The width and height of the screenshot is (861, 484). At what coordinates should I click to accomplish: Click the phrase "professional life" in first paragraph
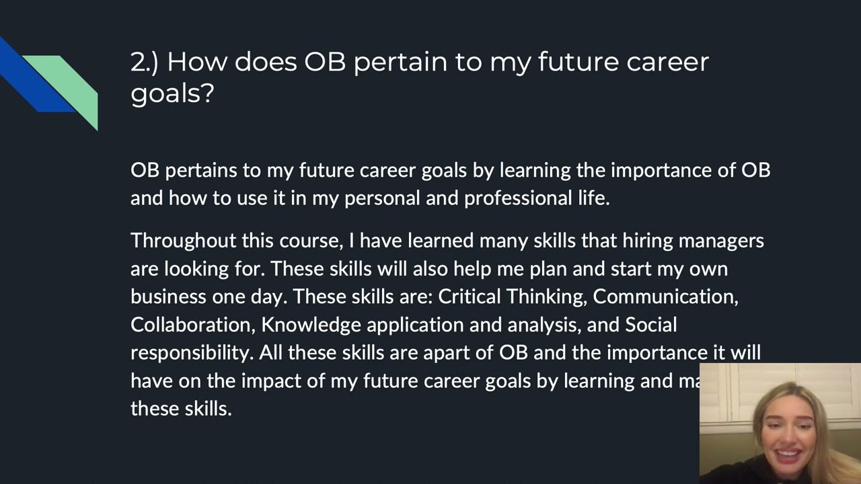tap(535, 198)
